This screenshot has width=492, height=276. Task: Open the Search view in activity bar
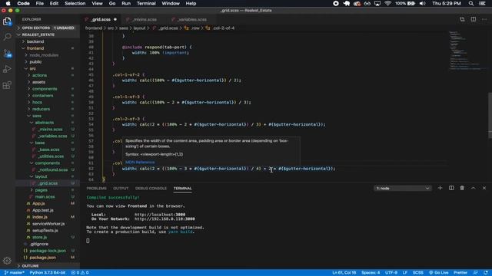click(x=7, y=37)
